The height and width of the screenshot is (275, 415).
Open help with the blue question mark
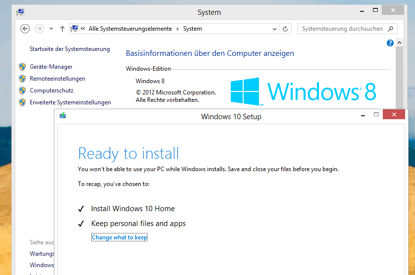(x=390, y=43)
